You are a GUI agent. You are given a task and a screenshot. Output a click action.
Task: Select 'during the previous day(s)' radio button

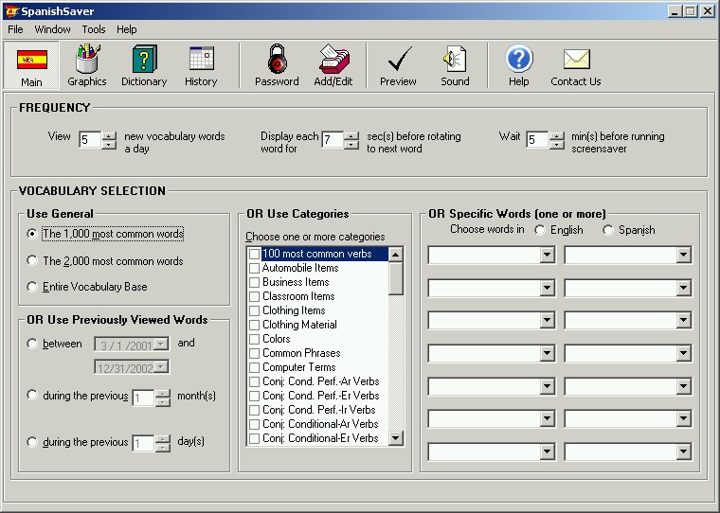point(31,441)
